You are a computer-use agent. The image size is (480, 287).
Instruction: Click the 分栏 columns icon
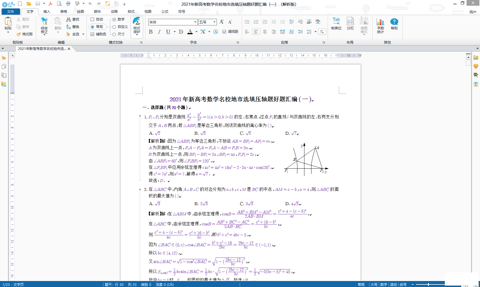coord(350,24)
